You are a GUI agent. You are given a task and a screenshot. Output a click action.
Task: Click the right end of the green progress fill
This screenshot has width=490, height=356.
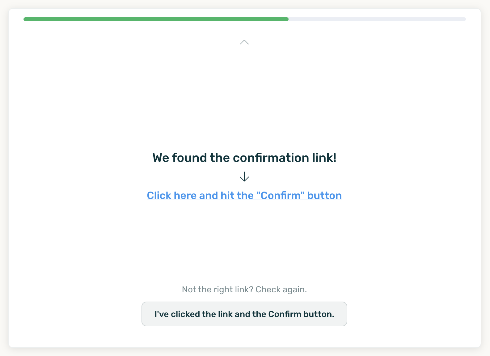286,19
